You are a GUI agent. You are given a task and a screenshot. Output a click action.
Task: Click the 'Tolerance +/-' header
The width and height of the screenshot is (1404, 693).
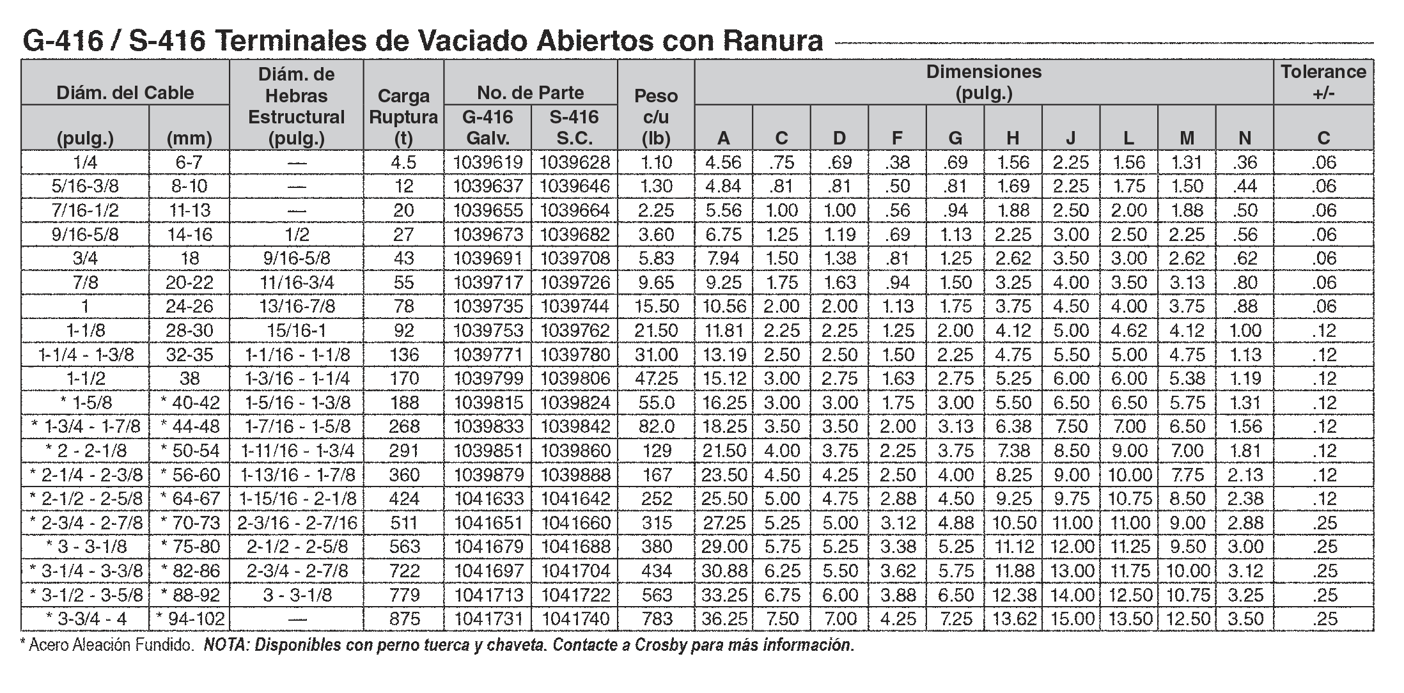click(x=1323, y=82)
